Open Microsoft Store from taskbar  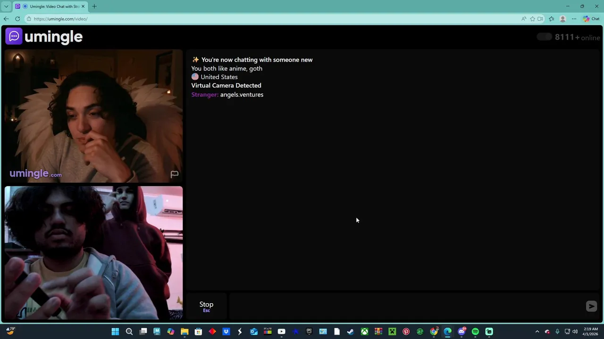[198, 331]
